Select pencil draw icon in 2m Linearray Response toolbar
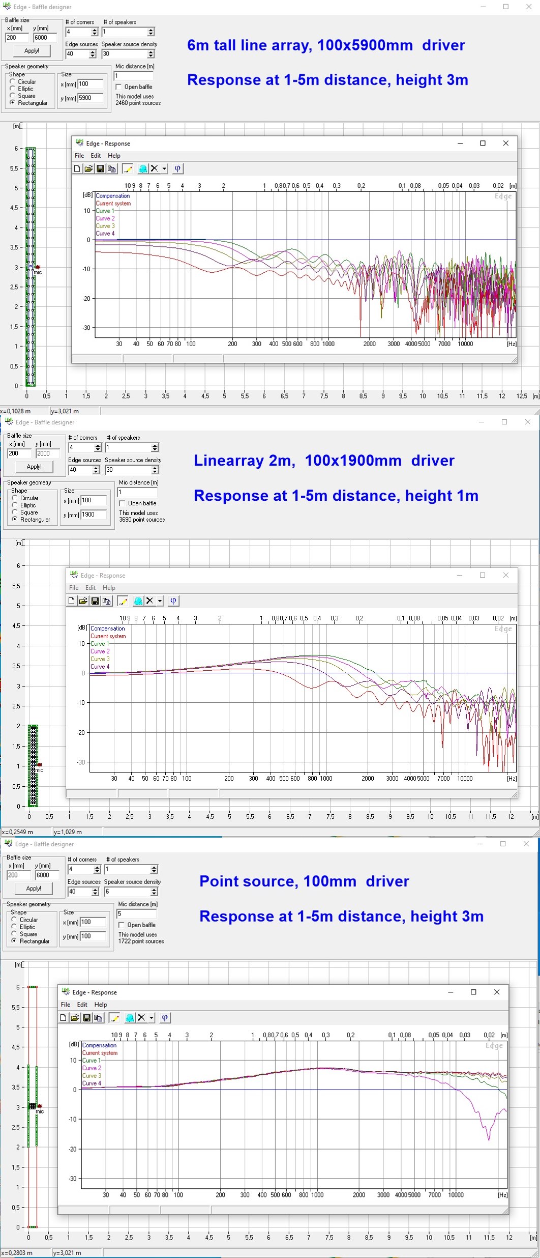 [123, 601]
